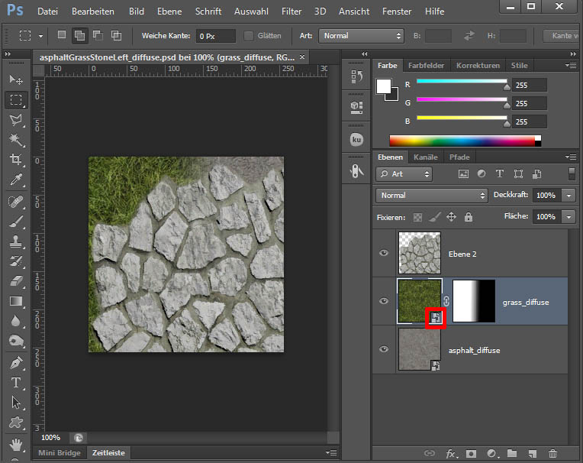The width and height of the screenshot is (583, 463).
Task: Click the color spectrum bar
Action: (x=462, y=141)
